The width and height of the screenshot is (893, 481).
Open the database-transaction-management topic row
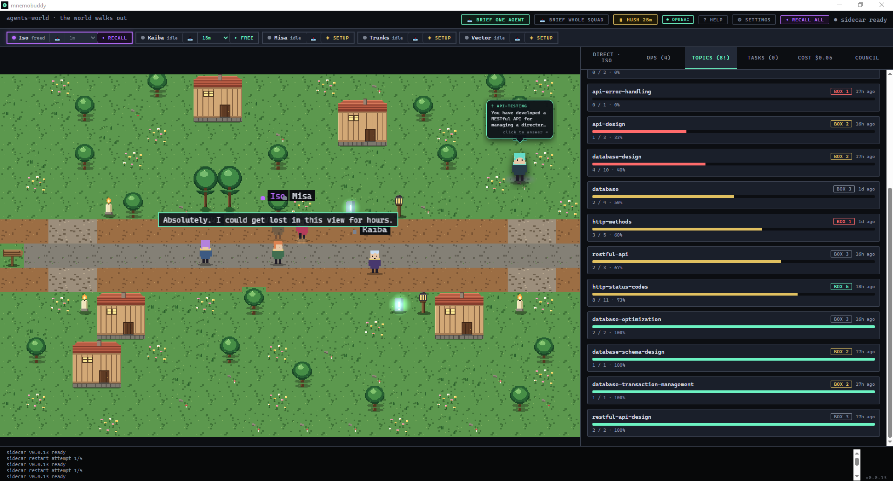click(733, 390)
